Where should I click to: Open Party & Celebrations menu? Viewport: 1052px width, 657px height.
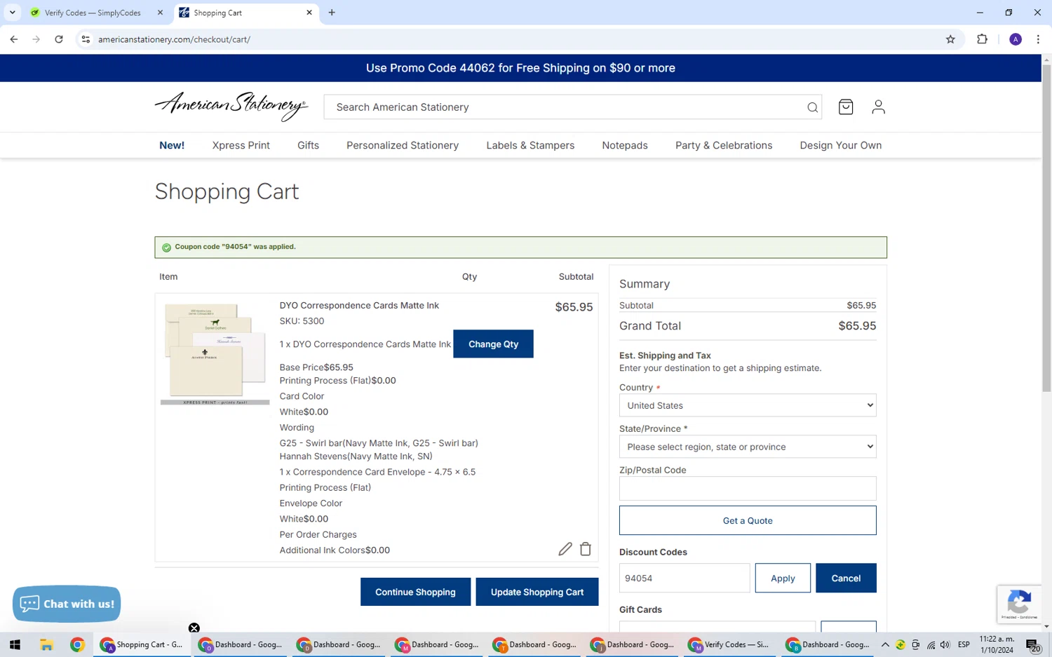(724, 145)
